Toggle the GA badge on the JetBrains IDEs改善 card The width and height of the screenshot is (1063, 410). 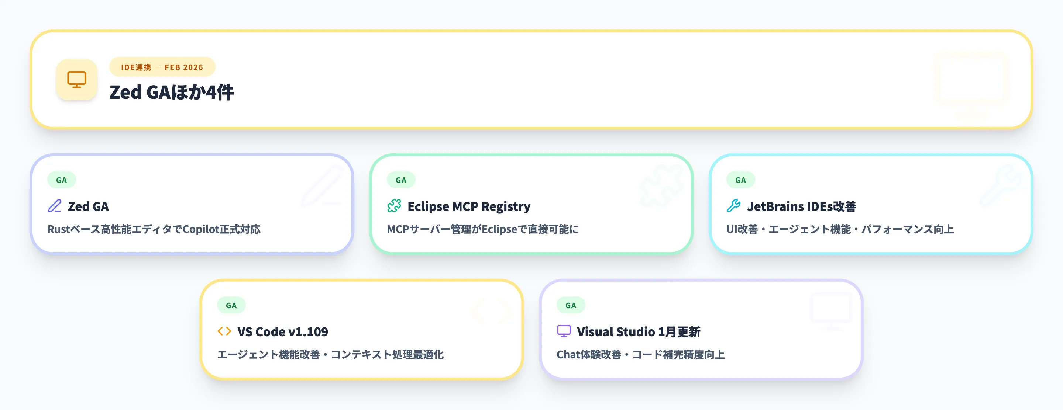click(x=740, y=180)
